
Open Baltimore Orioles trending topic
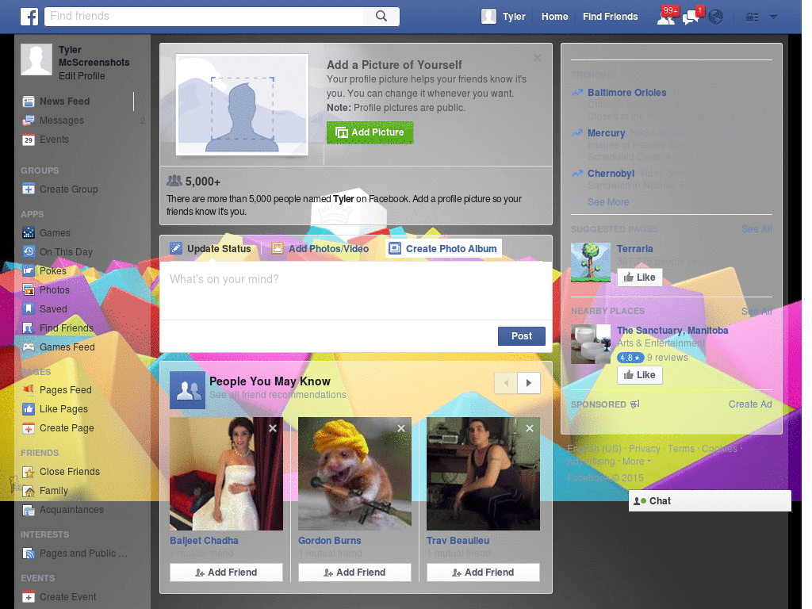pyautogui.click(x=626, y=93)
